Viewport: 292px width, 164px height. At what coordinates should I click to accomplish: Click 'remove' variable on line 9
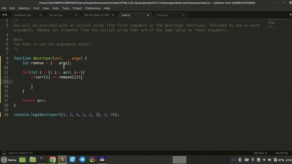click(x=37, y=63)
